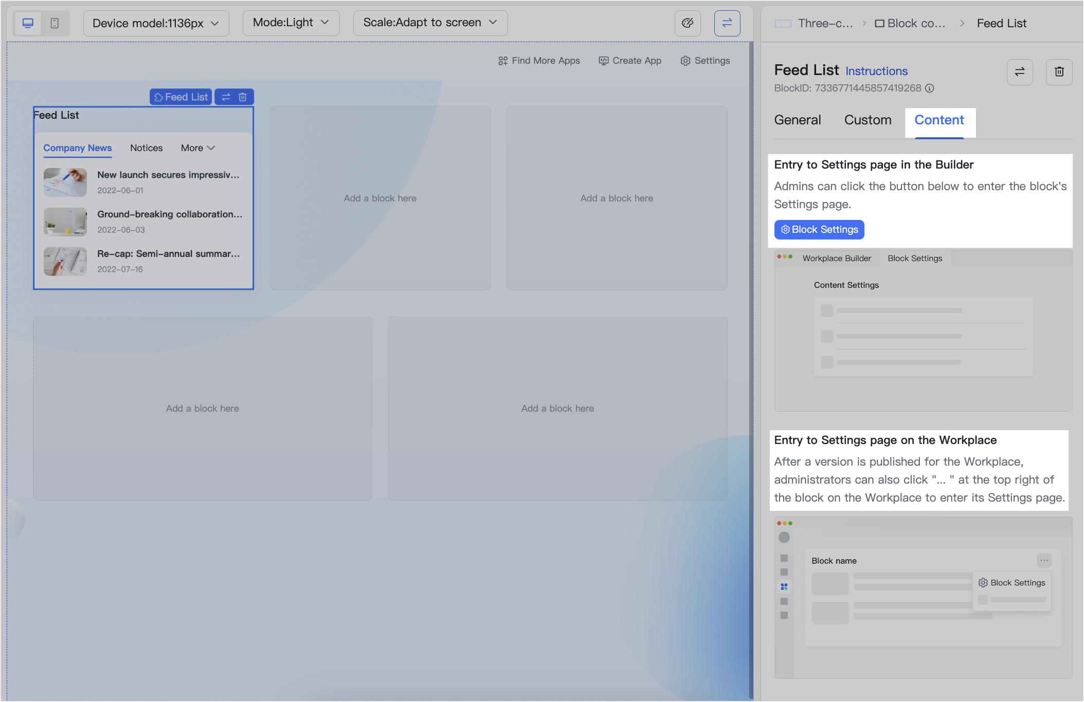Expand the More dropdown in feed

coord(198,148)
